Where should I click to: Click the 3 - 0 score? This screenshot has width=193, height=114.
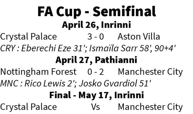(96, 37)
